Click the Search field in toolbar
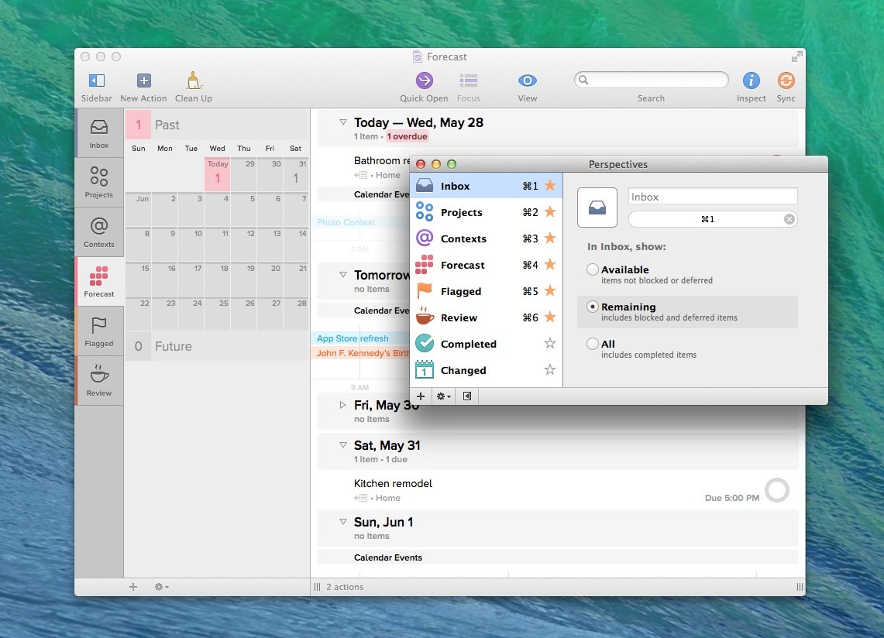 [x=651, y=80]
